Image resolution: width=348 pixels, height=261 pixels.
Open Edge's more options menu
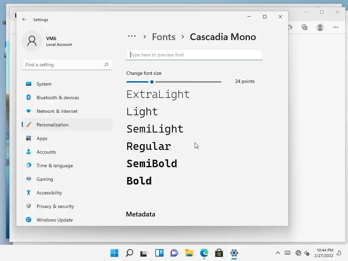click(335, 27)
